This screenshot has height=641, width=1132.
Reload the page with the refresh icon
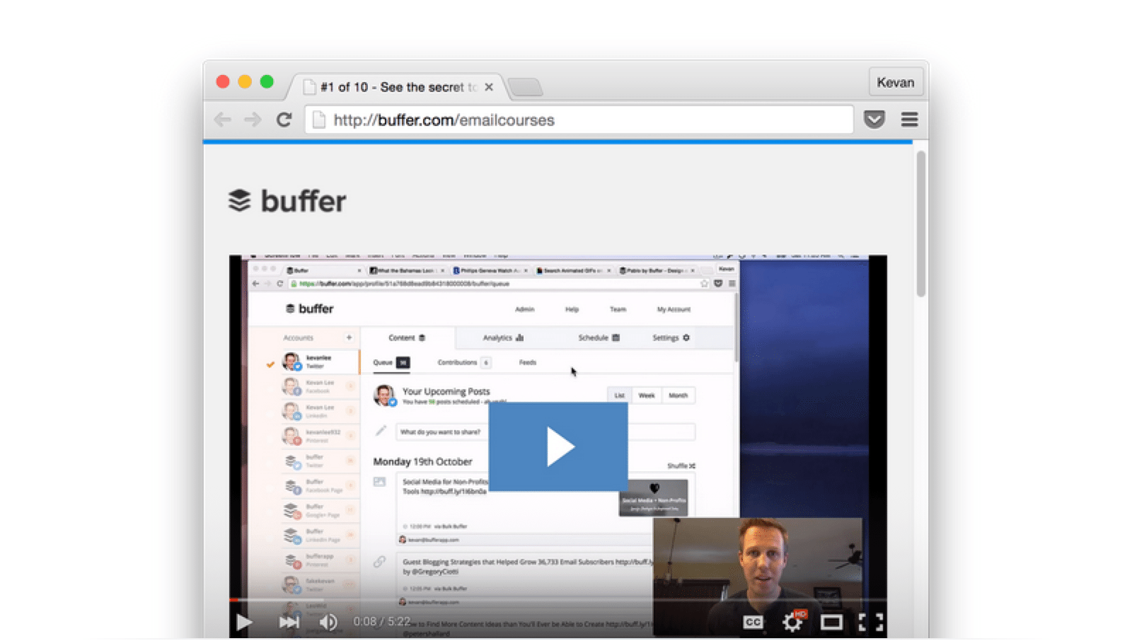284,120
